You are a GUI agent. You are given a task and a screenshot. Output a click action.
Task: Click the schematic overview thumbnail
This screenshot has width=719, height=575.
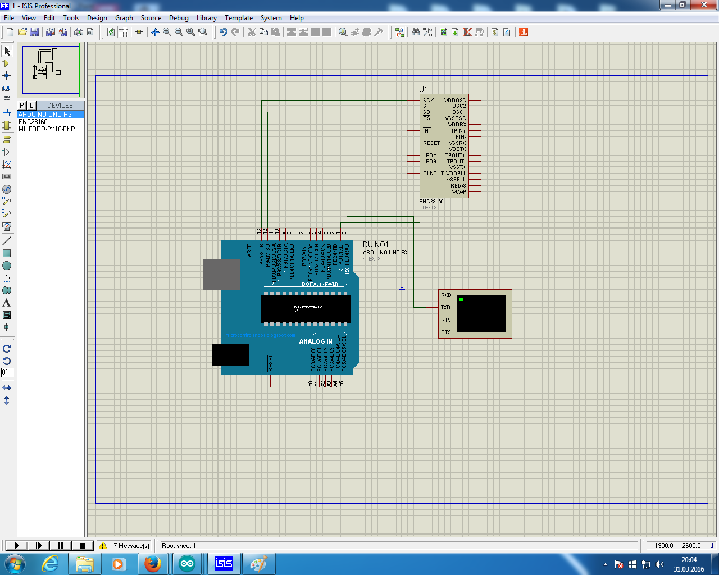(x=51, y=70)
